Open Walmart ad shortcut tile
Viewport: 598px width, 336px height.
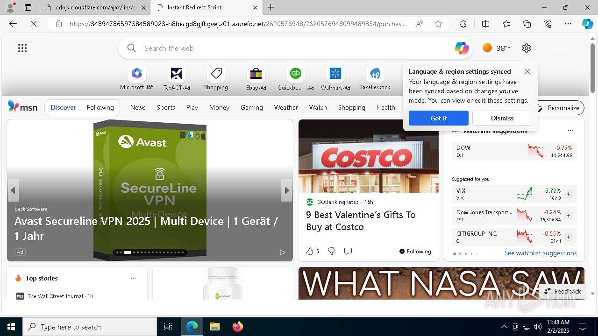[335, 77]
